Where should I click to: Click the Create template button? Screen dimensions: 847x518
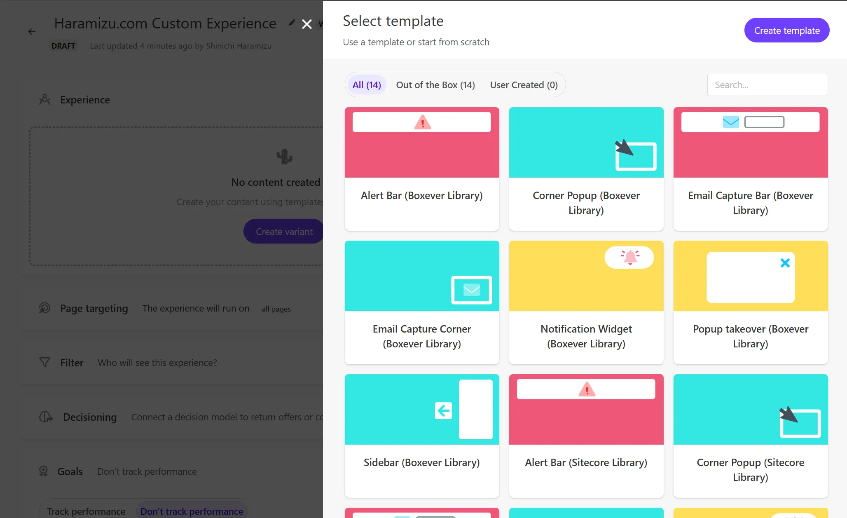pos(787,30)
